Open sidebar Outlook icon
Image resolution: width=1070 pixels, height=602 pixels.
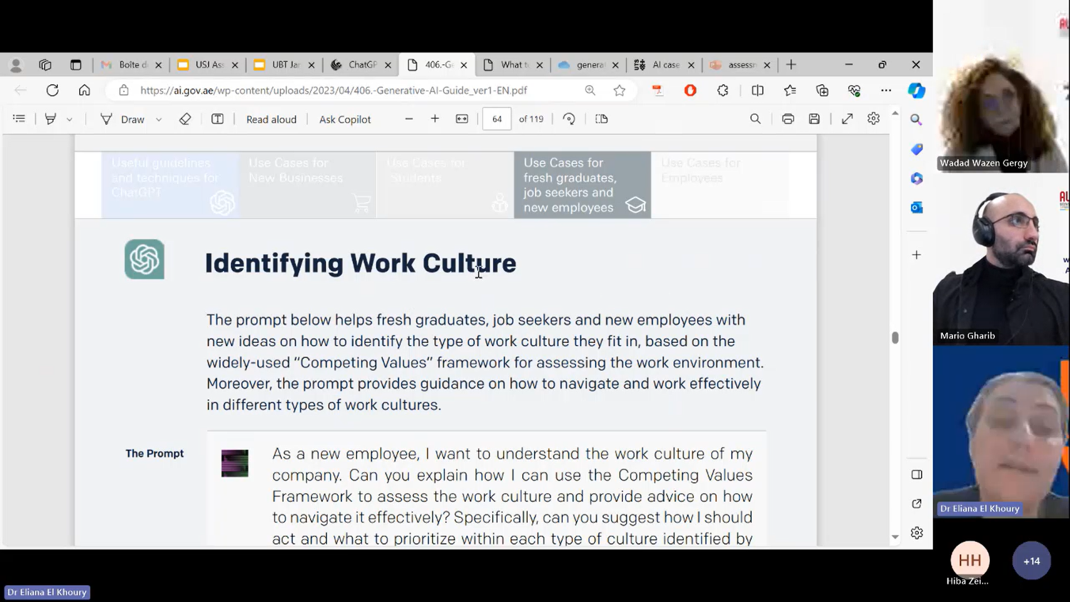[x=917, y=207]
